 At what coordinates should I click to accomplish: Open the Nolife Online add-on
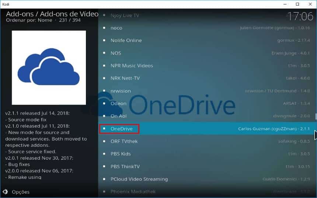(208, 41)
